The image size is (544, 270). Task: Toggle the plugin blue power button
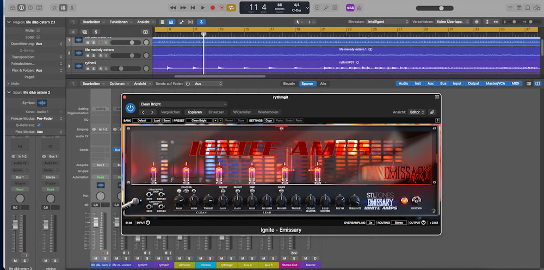(x=131, y=108)
